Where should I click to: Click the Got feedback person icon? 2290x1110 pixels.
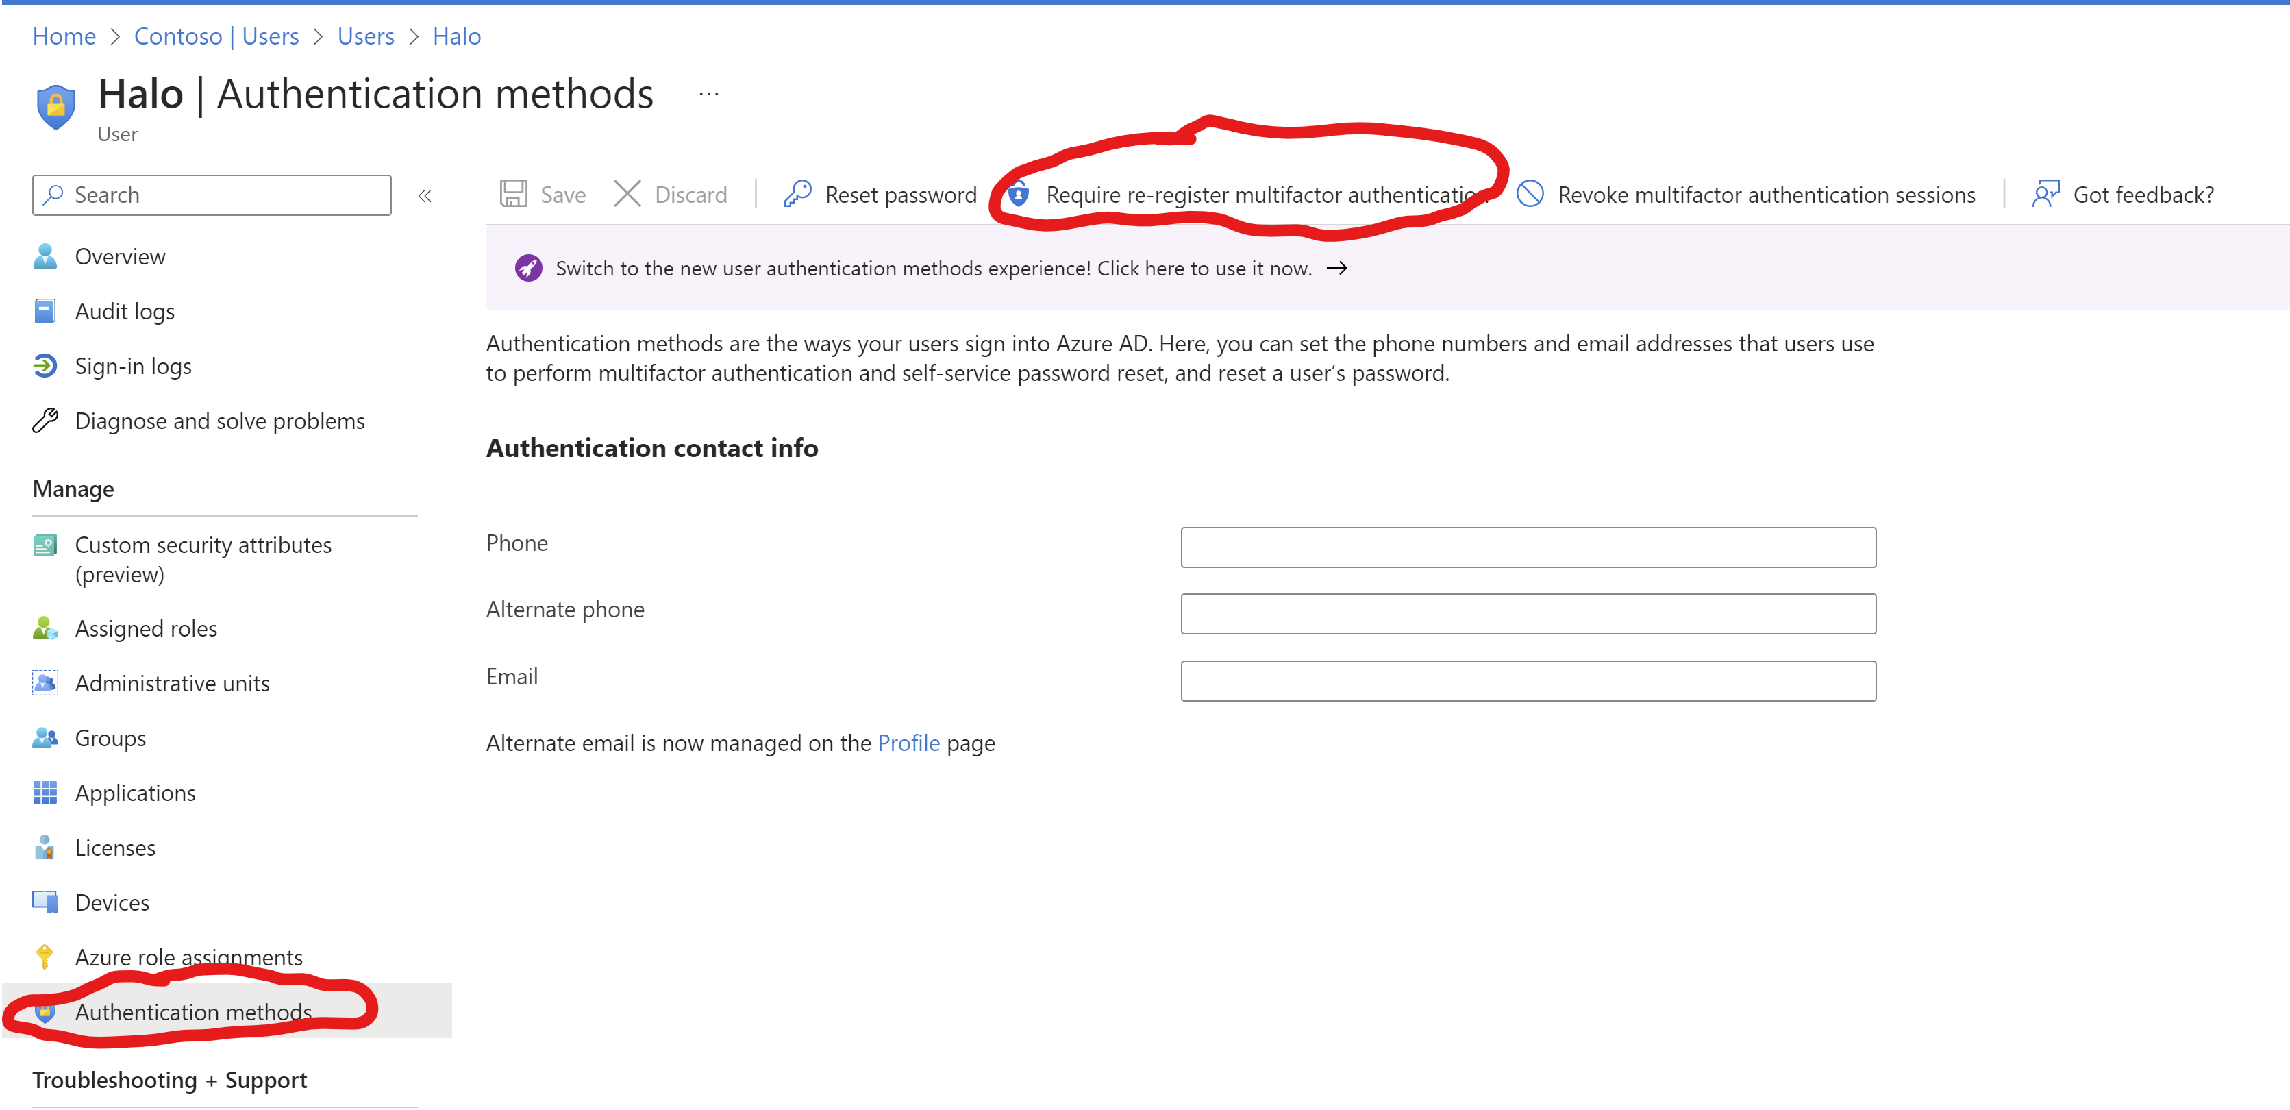[2046, 194]
